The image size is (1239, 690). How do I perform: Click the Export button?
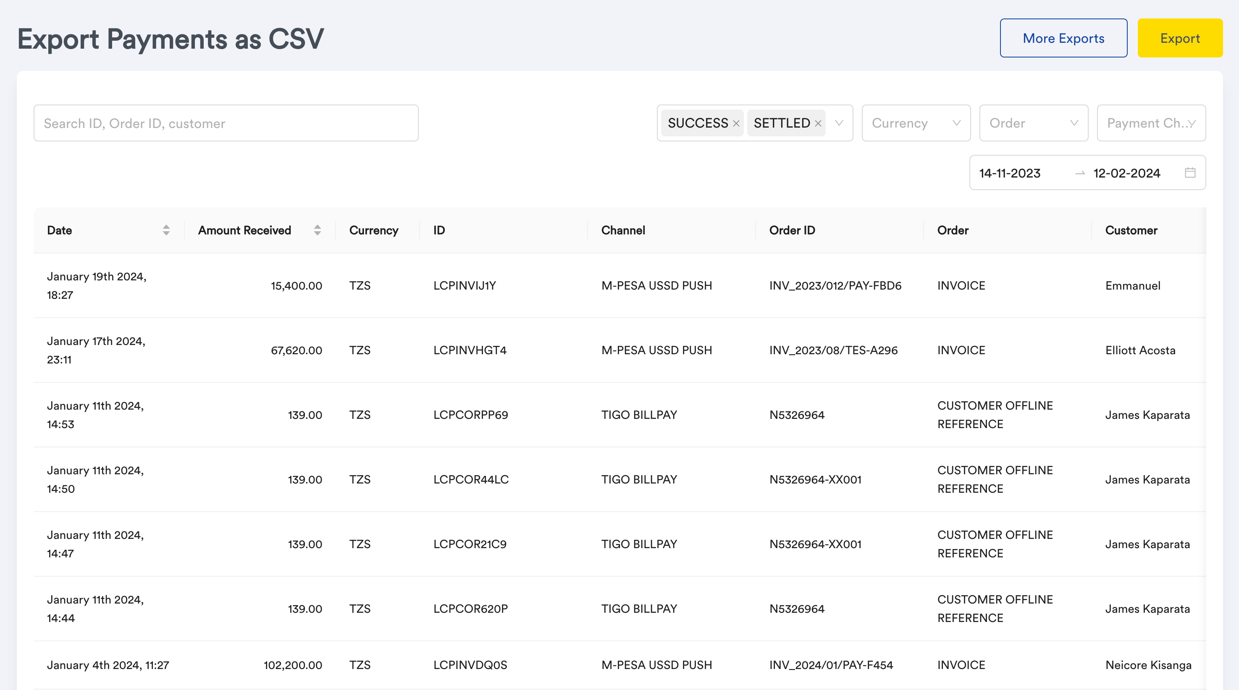click(x=1180, y=38)
